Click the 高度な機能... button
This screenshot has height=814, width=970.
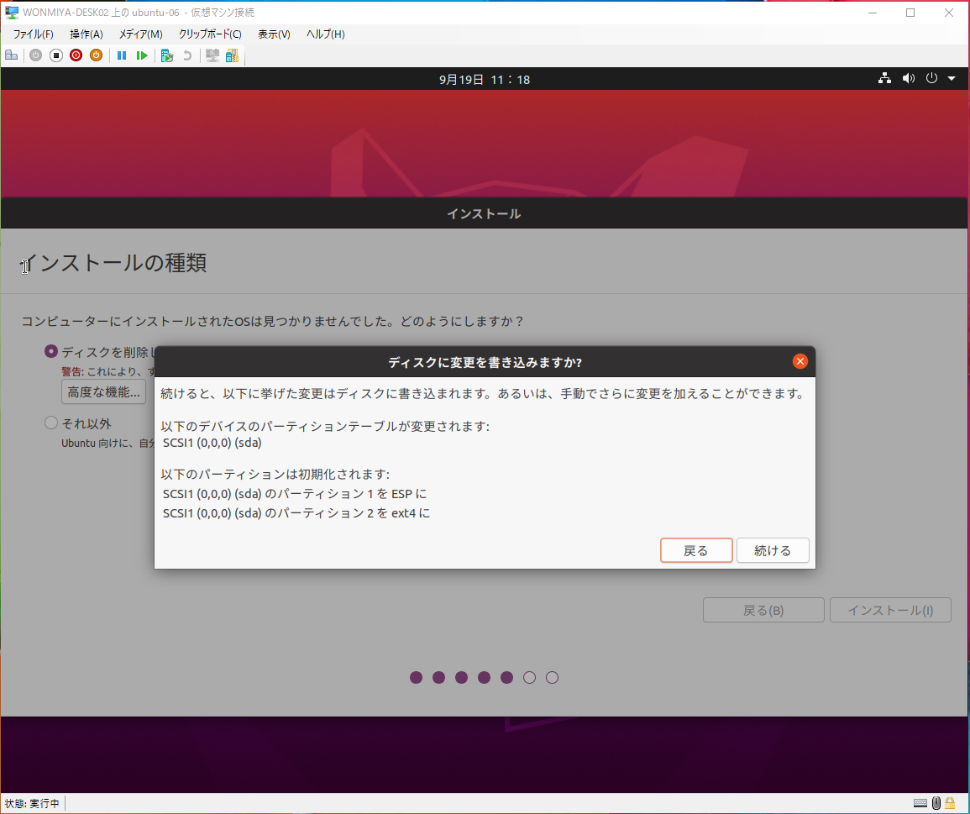click(103, 391)
